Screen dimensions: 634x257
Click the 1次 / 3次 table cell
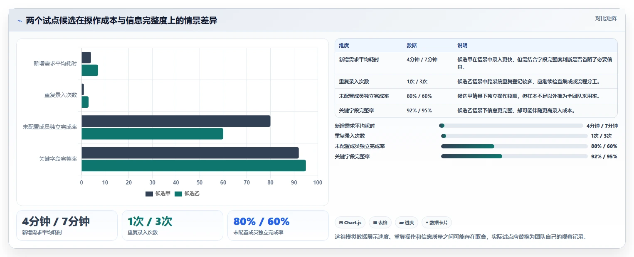click(x=417, y=81)
